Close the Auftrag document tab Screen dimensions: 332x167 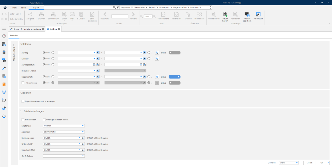click(59, 29)
